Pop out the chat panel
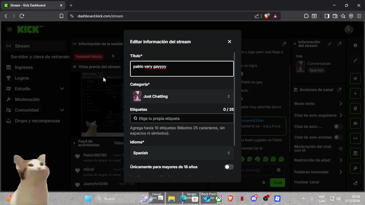The width and height of the screenshot is (365, 205). point(284,44)
